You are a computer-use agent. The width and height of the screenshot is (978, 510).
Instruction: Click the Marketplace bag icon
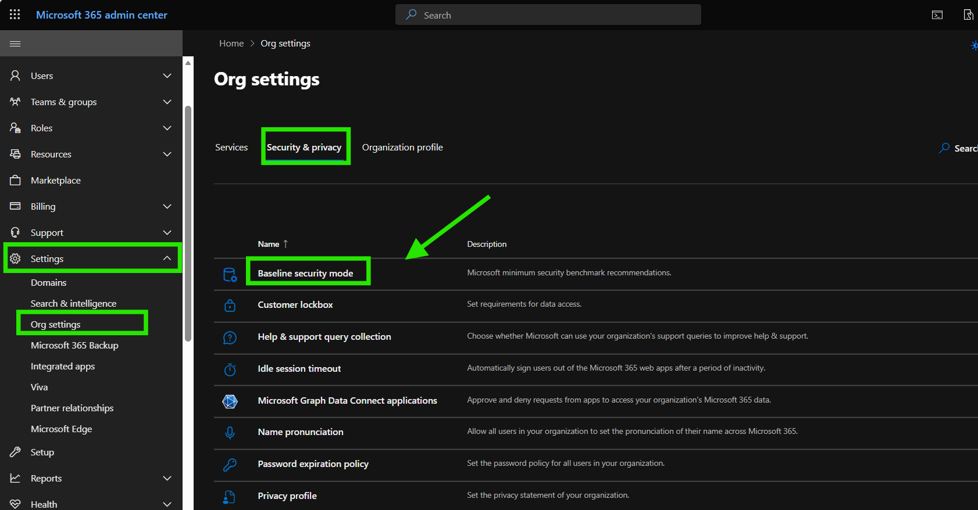click(15, 180)
